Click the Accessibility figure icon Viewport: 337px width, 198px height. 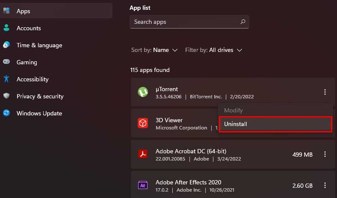coord(6,79)
